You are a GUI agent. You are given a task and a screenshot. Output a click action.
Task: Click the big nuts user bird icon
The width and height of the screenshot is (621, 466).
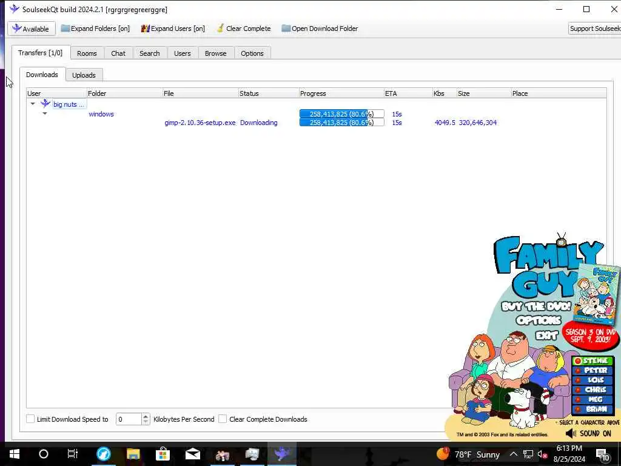45,104
